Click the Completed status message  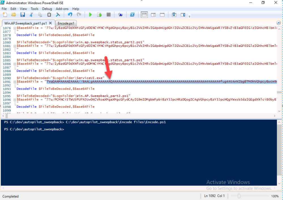(x=10, y=196)
